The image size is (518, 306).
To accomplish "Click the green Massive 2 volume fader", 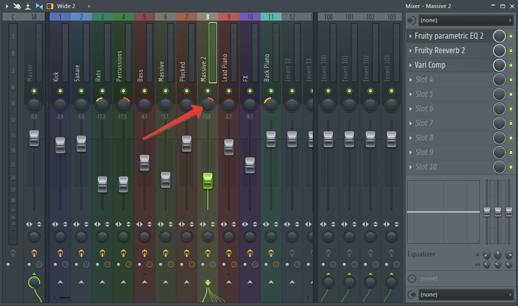I will click(208, 182).
